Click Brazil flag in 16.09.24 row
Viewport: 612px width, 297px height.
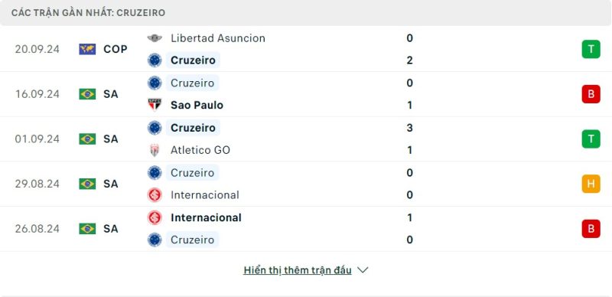(x=87, y=94)
